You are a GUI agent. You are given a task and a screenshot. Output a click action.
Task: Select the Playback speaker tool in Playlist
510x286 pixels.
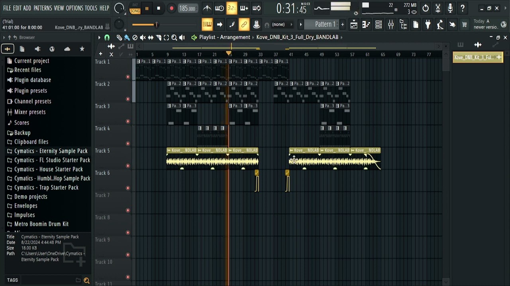[x=182, y=37]
